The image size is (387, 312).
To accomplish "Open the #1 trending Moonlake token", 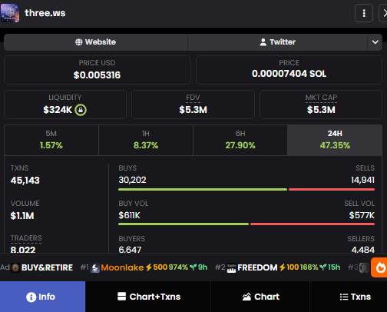I will (144, 267).
